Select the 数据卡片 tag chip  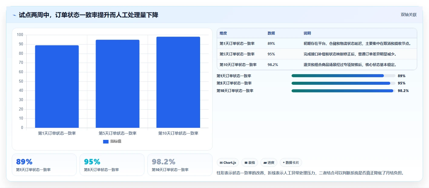291,163
